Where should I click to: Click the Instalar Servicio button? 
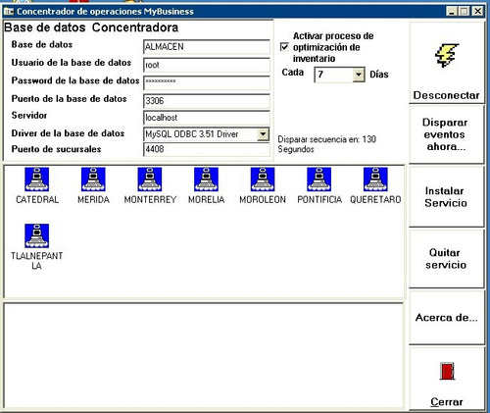pyautogui.click(x=447, y=197)
